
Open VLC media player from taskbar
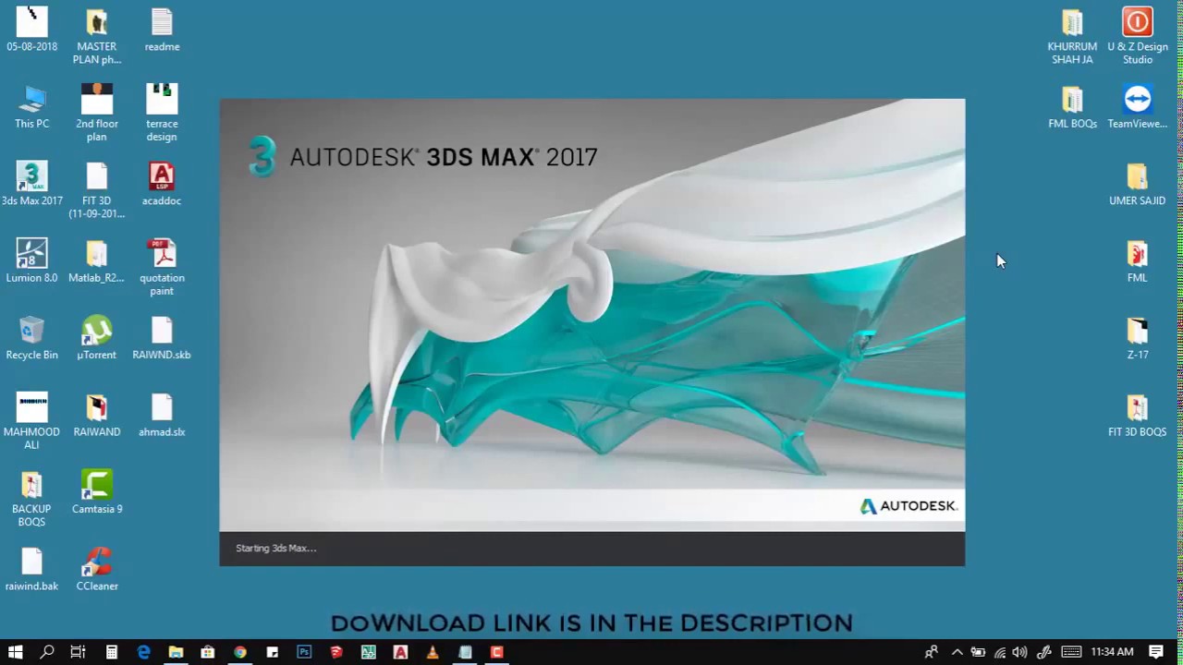[x=433, y=652]
